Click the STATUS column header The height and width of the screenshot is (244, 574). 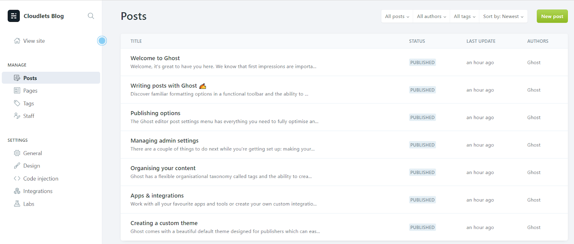pos(417,41)
